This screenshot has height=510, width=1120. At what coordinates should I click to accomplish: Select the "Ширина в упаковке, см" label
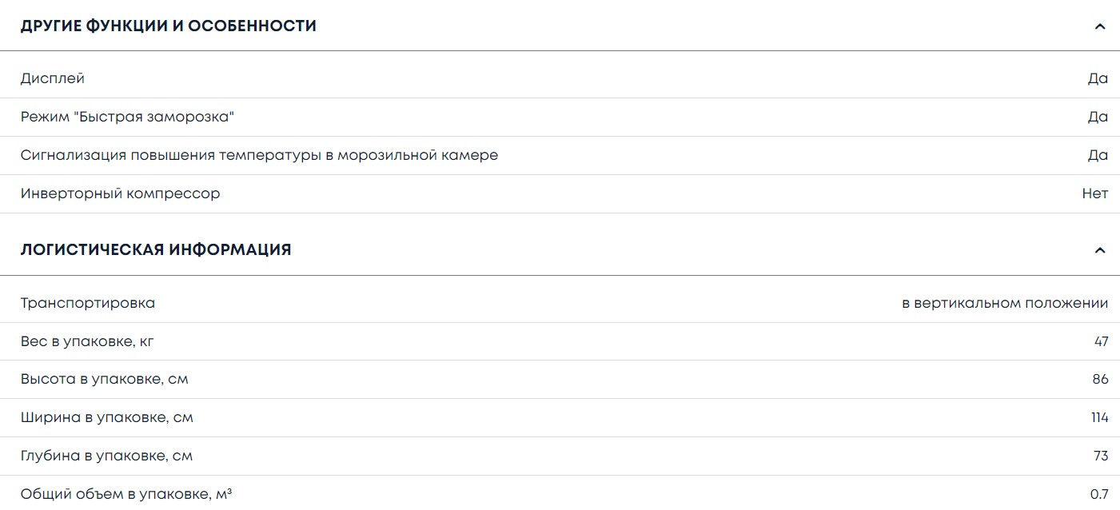pos(107,417)
